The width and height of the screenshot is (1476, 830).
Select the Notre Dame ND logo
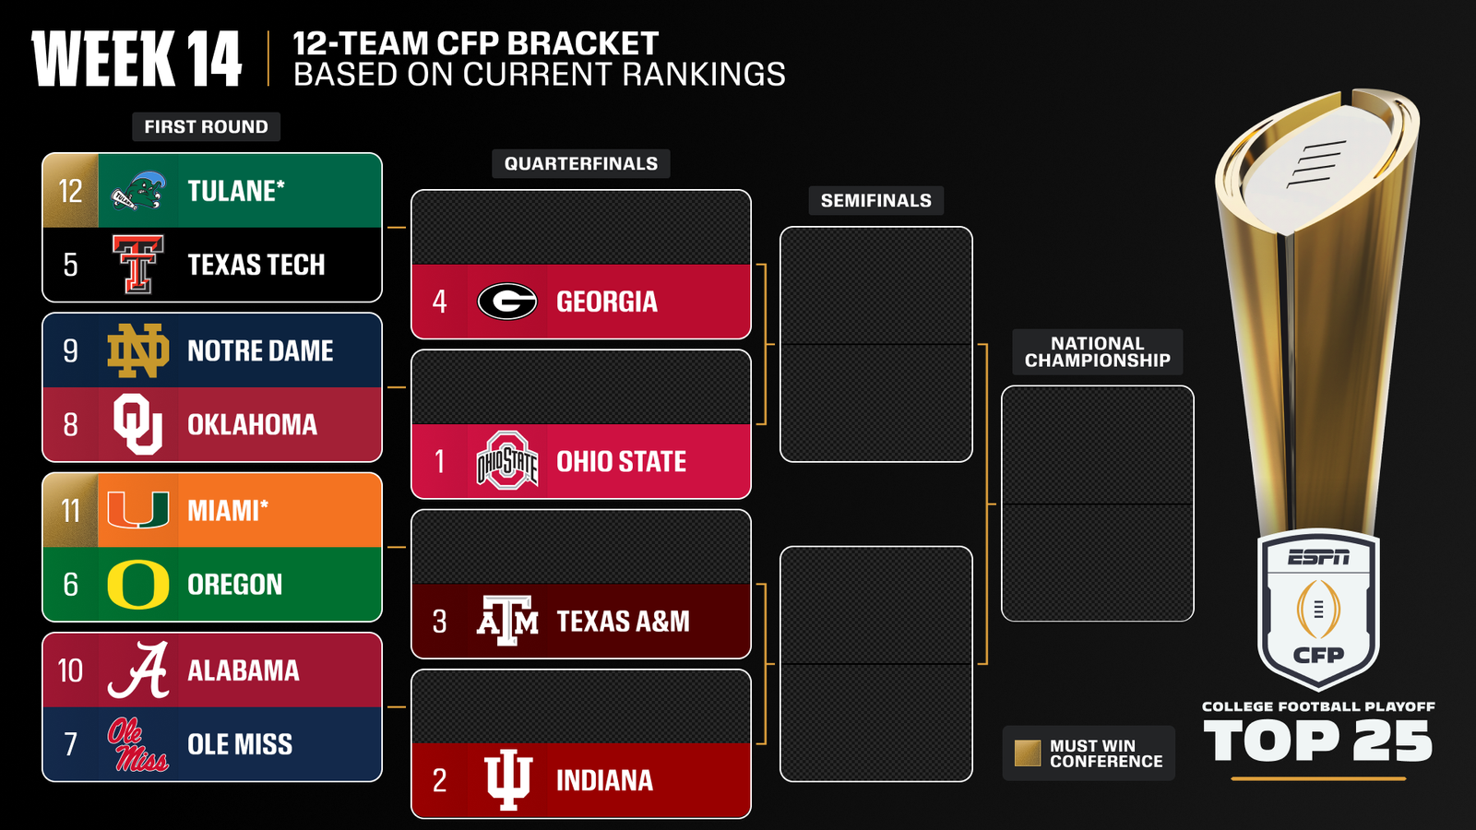(138, 350)
